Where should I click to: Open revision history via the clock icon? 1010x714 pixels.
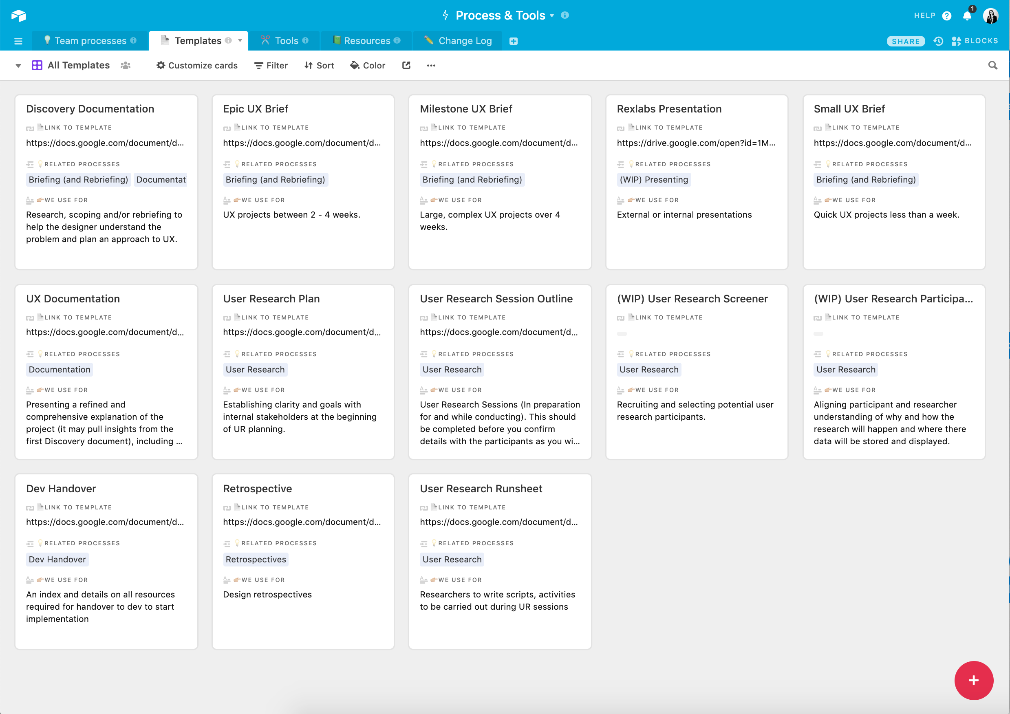point(938,41)
